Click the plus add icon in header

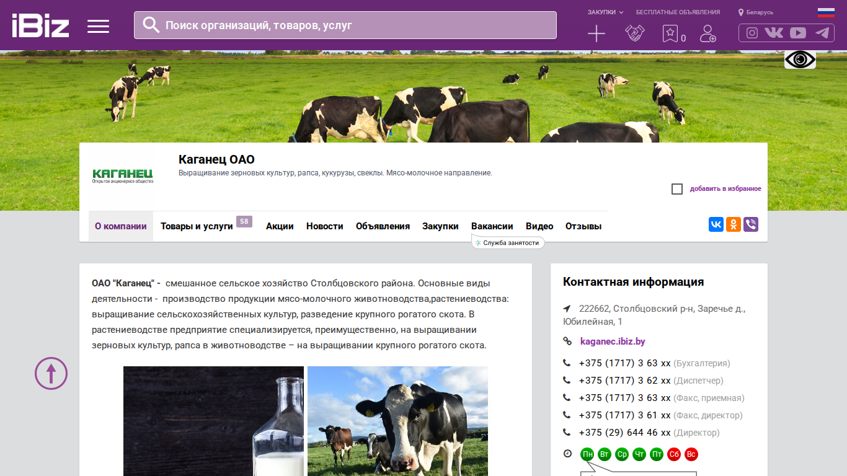(x=596, y=33)
